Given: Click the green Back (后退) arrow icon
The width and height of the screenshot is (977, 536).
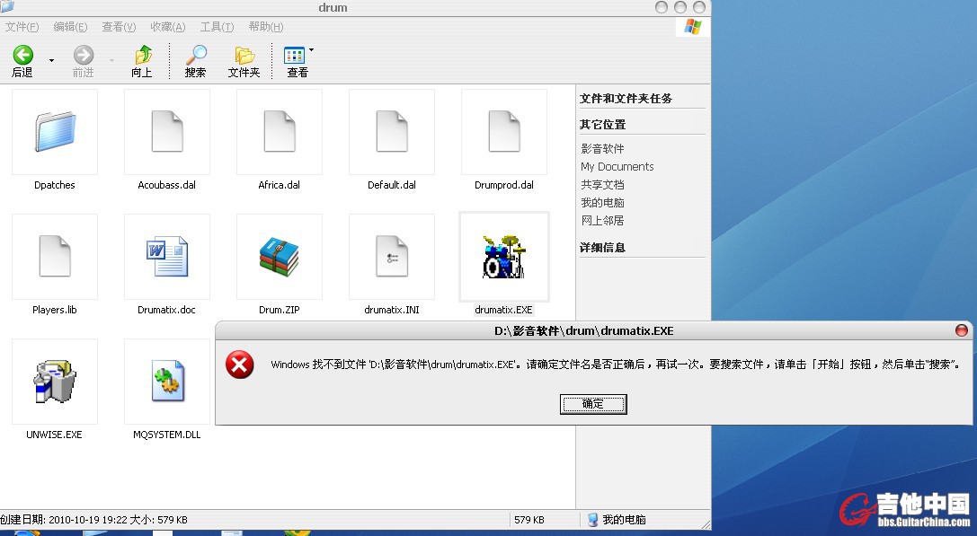Looking at the screenshot, I should [23, 55].
